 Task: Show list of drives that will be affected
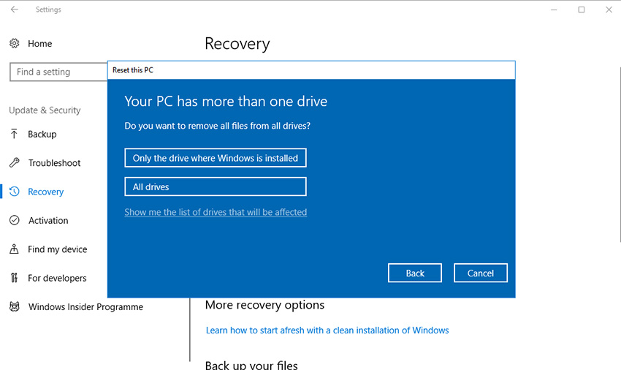click(216, 212)
